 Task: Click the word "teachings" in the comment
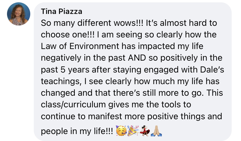(60, 81)
